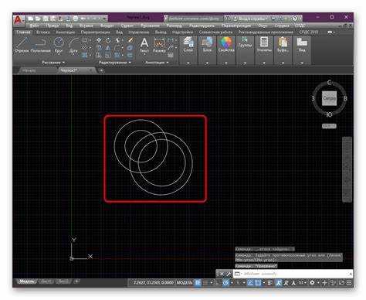Toggle ortho mode in the status bar
The height and width of the screenshot is (300, 366).
[219, 283]
